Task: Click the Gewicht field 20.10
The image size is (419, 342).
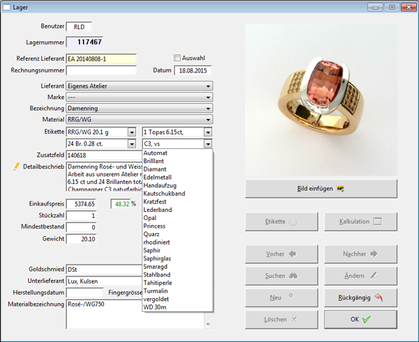Action: 82,239
